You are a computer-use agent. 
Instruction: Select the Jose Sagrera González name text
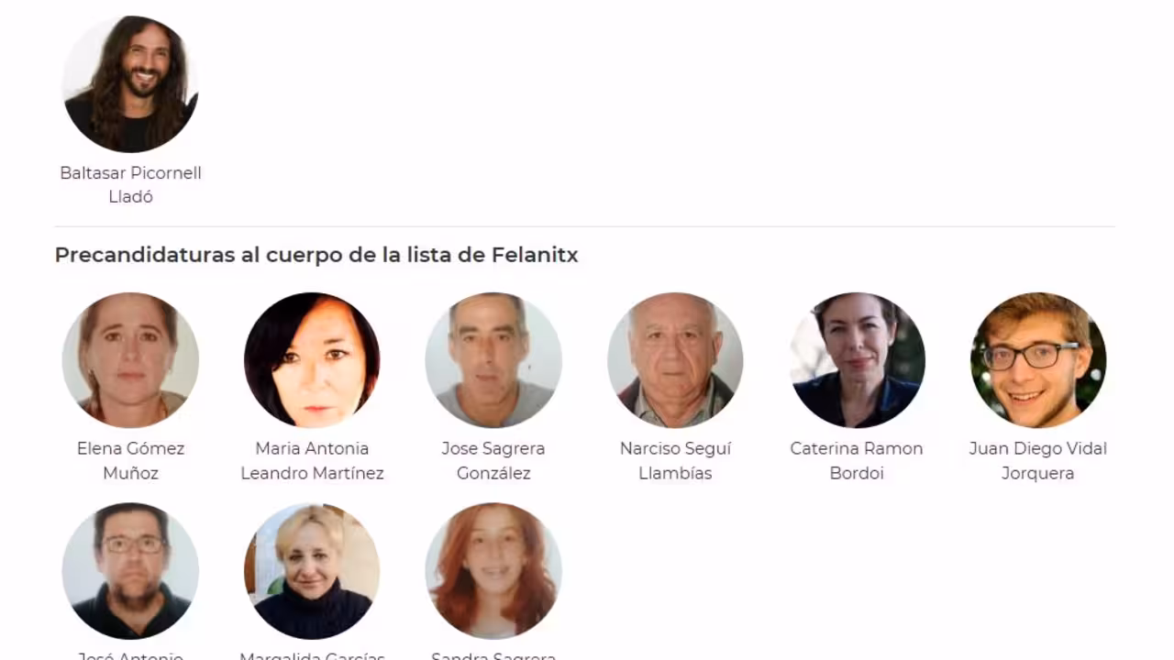click(x=493, y=460)
